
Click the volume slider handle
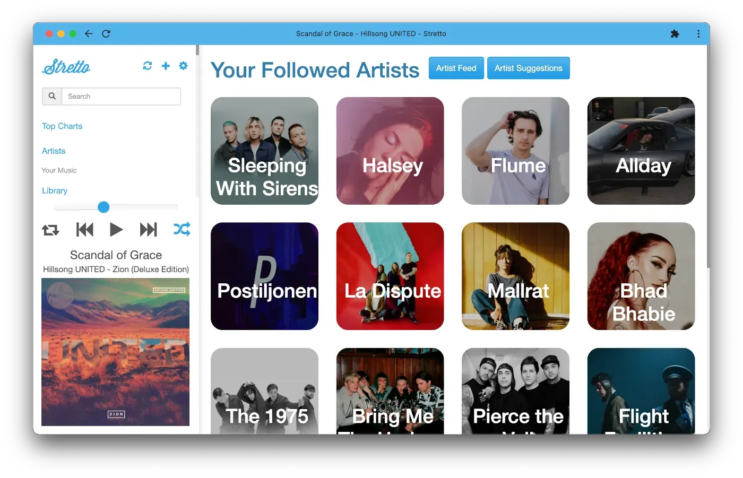click(104, 207)
